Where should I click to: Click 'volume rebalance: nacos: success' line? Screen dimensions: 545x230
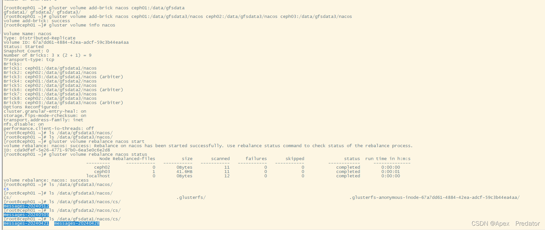tap(46, 180)
